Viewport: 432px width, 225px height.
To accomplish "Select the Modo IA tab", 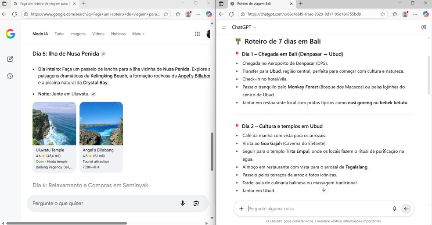I will (x=40, y=34).
